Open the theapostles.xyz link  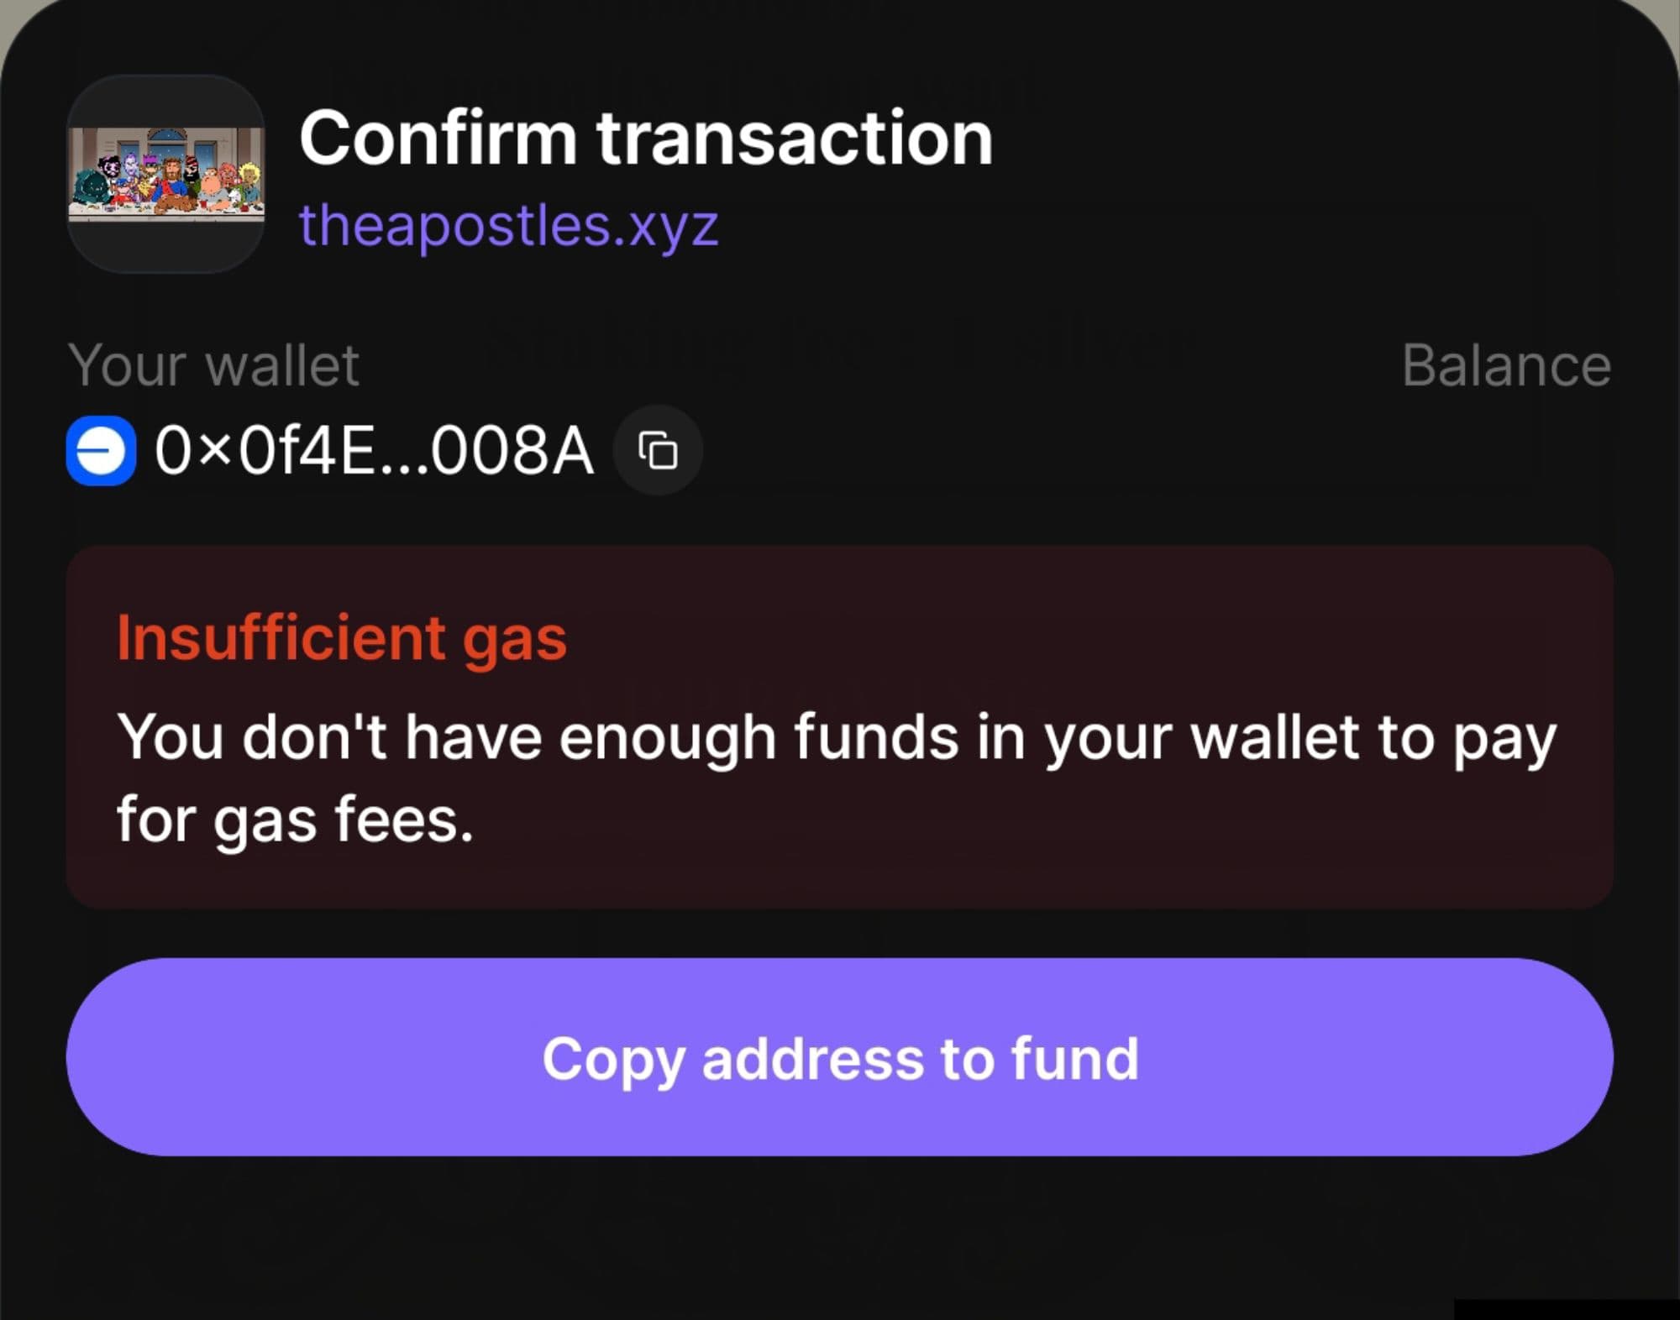pos(508,225)
